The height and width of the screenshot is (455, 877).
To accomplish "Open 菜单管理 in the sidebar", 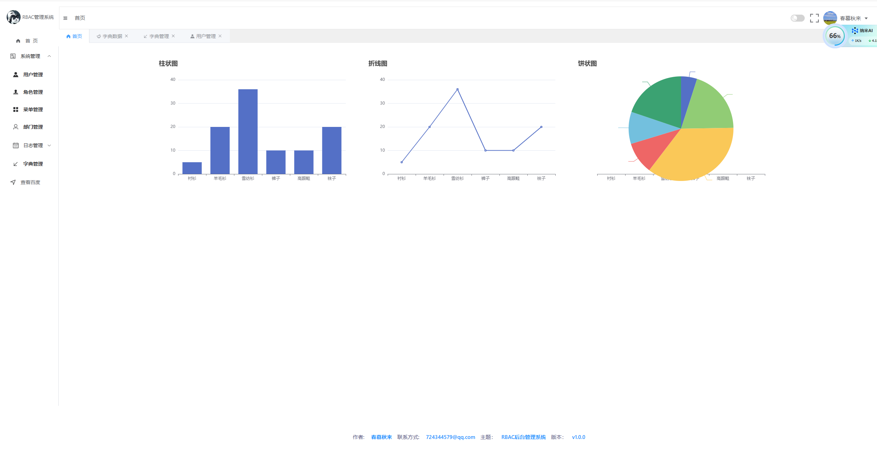I will click(x=33, y=109).
